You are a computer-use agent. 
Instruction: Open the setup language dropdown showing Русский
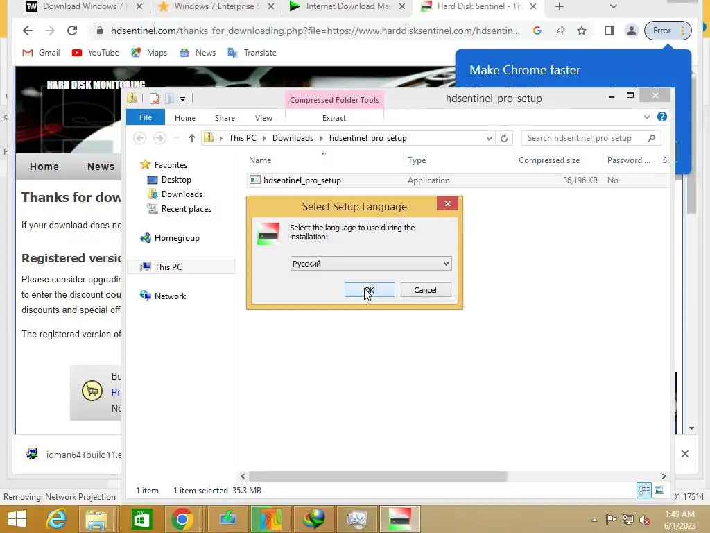tap(371, 264)
